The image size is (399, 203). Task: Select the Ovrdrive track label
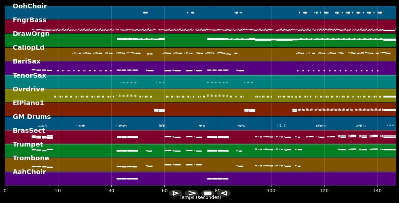point(29,89)
